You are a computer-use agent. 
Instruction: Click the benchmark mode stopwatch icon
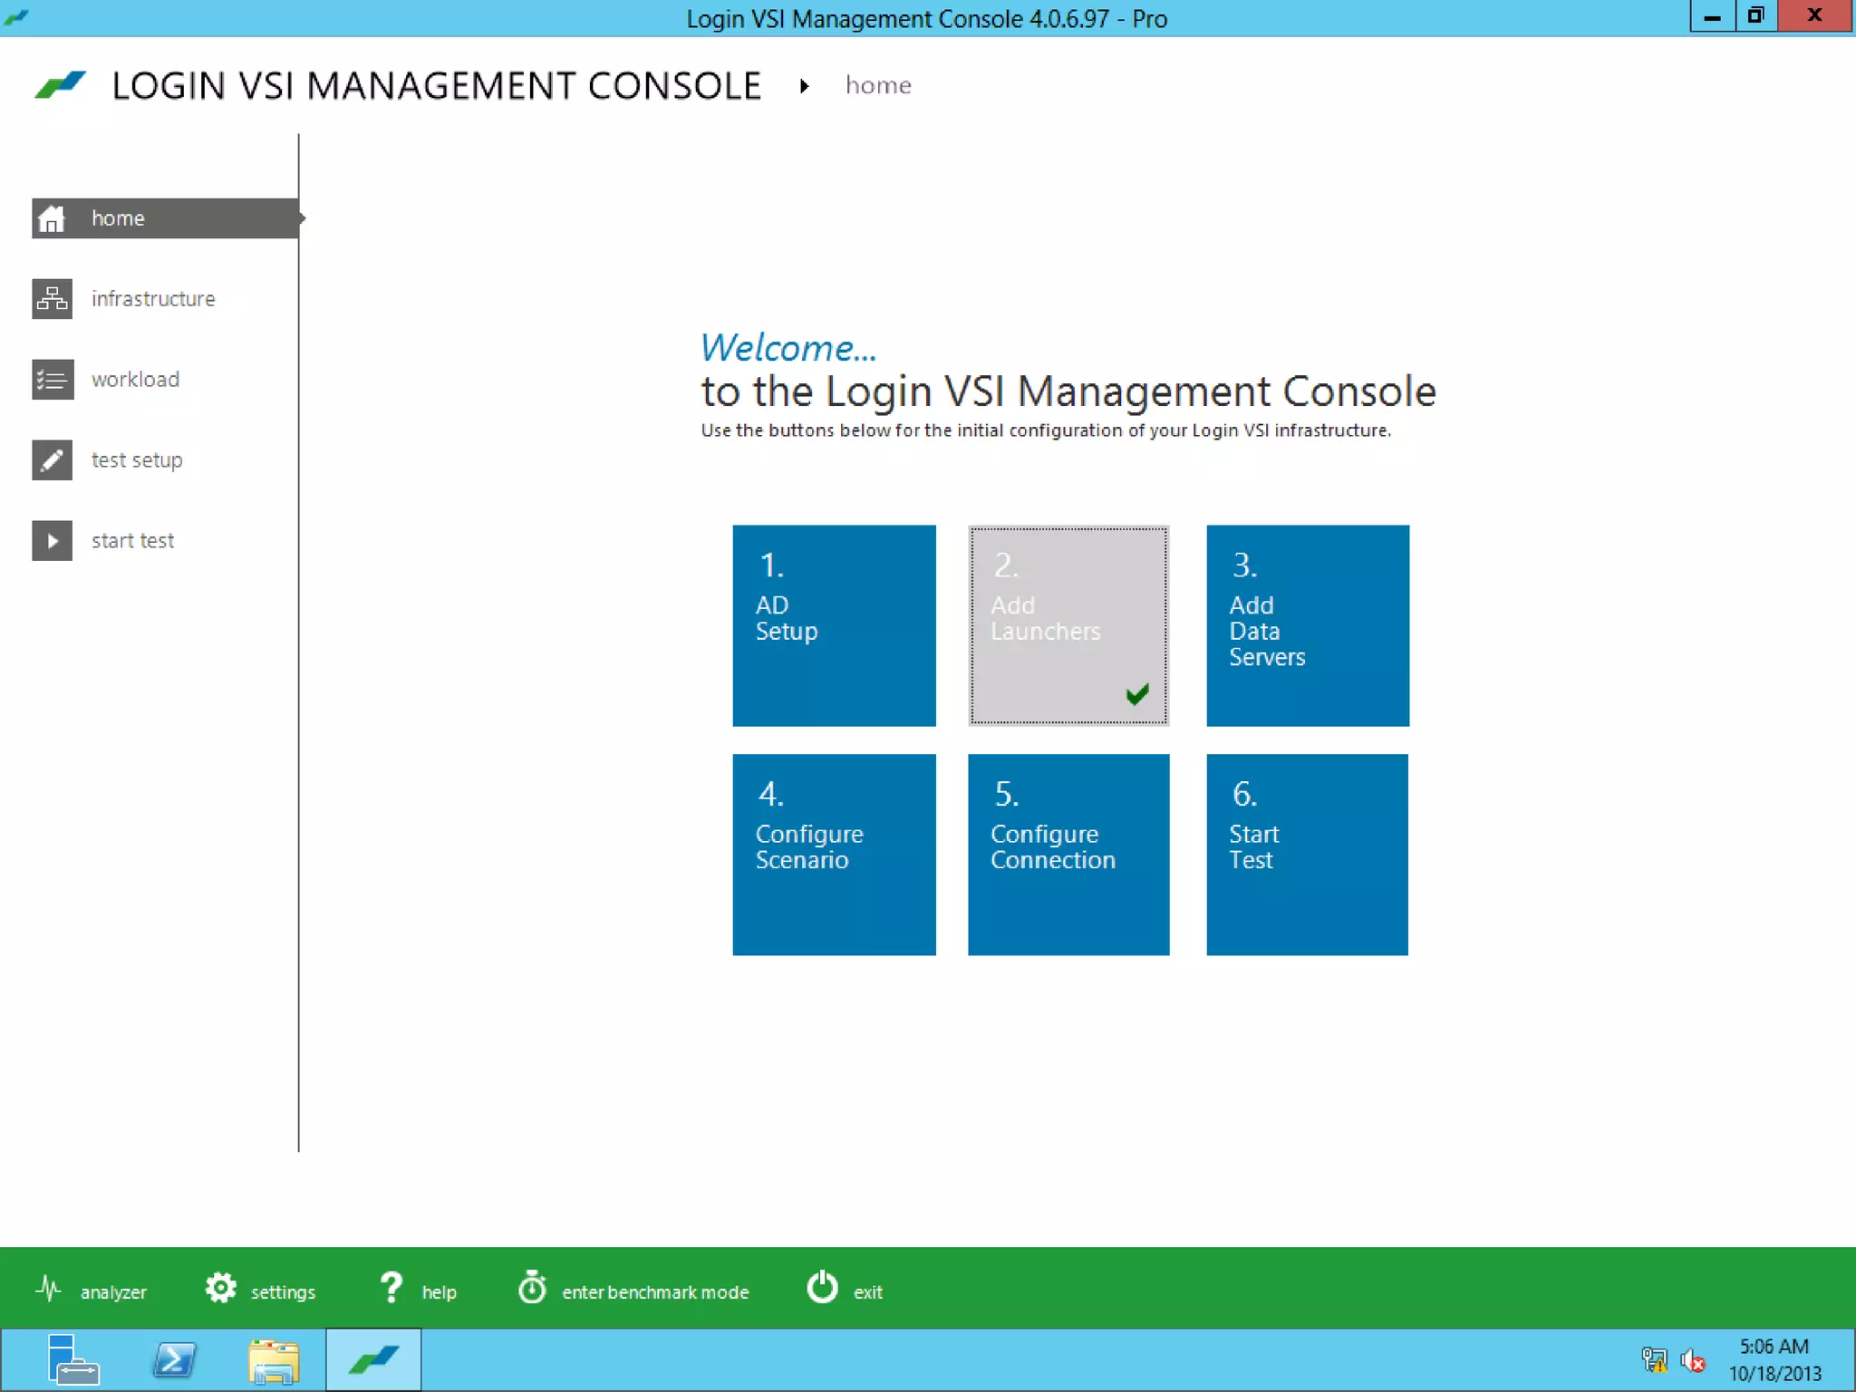click(x=532, y=1288)
